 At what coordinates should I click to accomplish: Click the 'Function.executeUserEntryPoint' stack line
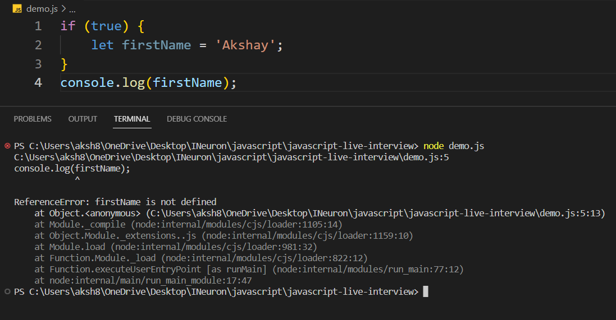(249, 269)
